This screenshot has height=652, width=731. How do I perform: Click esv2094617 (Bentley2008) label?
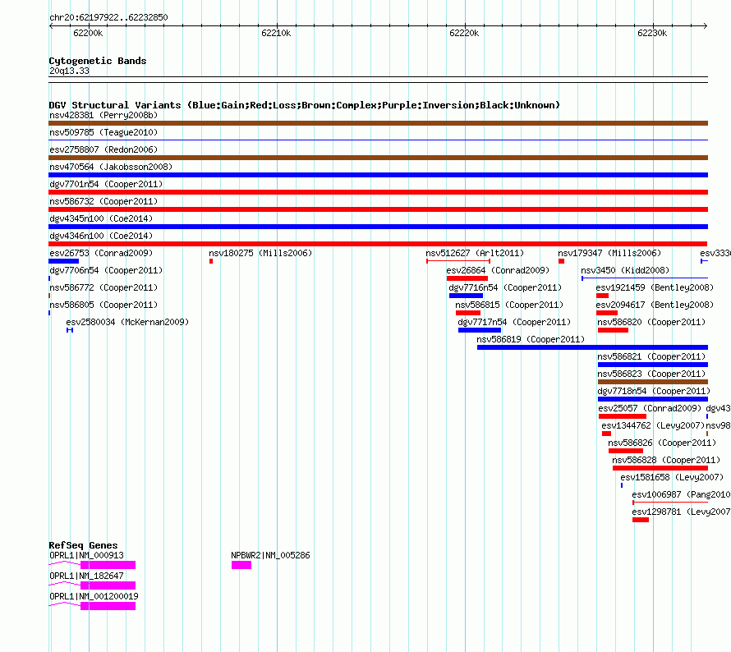[x=655, y=305]
